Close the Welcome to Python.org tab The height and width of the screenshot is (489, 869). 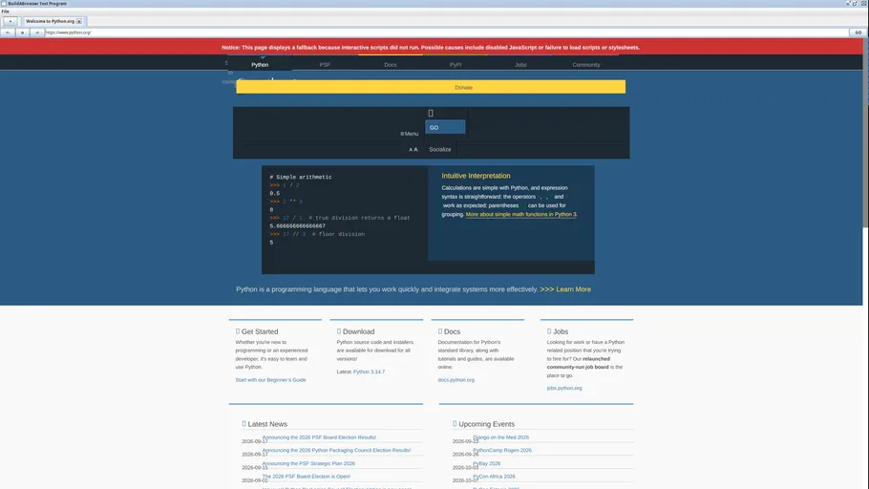[x=79, y=21]
